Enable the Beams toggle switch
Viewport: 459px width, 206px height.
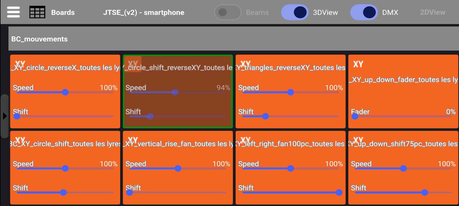point(228,12)
